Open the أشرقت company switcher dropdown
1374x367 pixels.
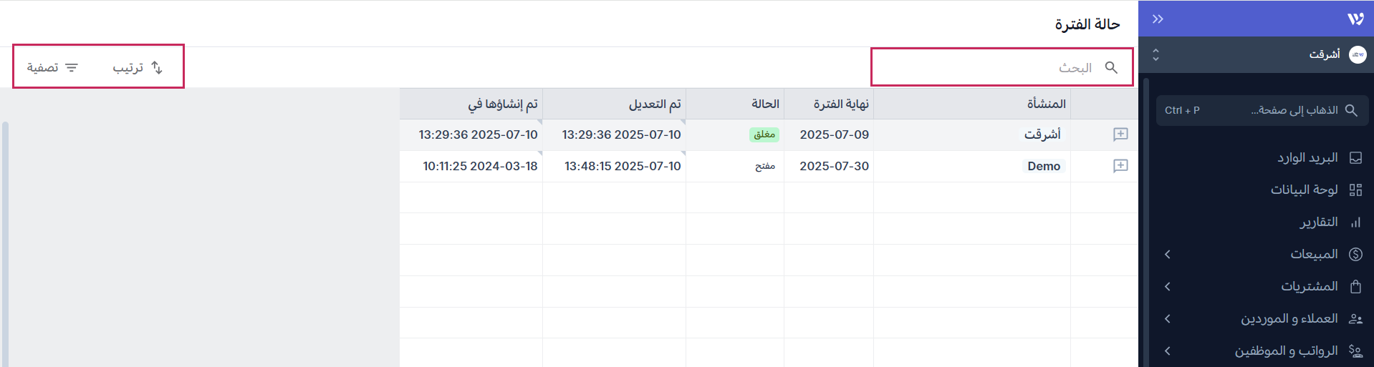1156,54
